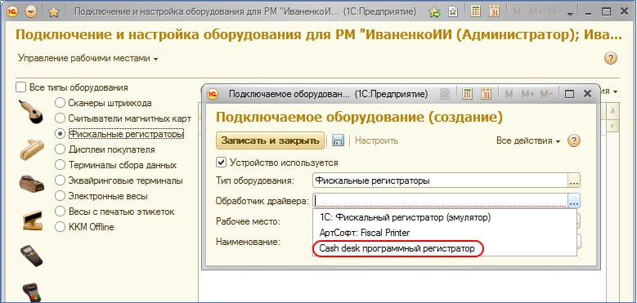
Task: Toggle Все типы оборудования checkbox
Action: [x=21, y=87]
